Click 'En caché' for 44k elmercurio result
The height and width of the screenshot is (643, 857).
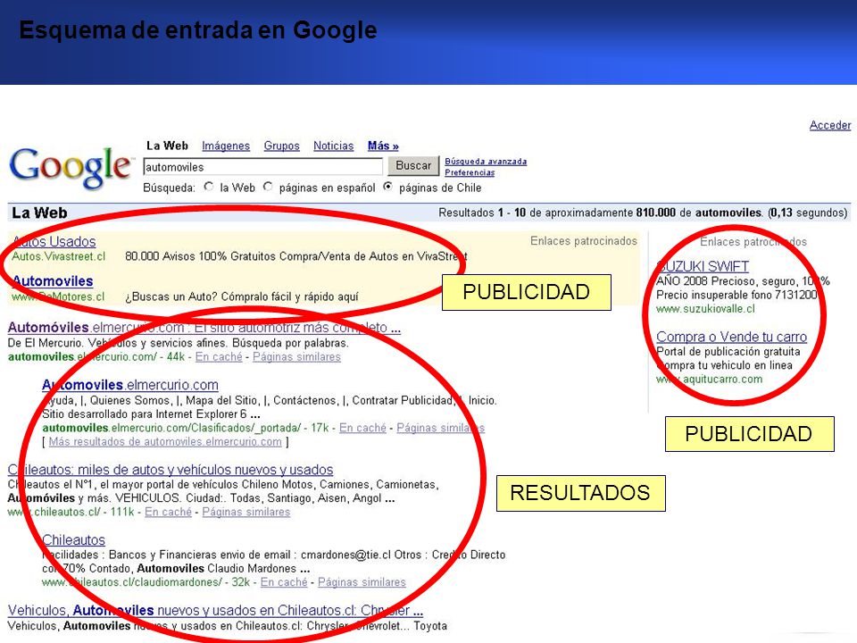(x=219, y=357)
